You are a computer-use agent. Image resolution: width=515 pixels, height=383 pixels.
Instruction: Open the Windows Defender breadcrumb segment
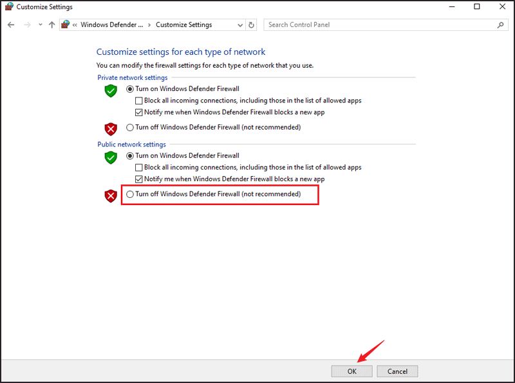coord(112,25)
